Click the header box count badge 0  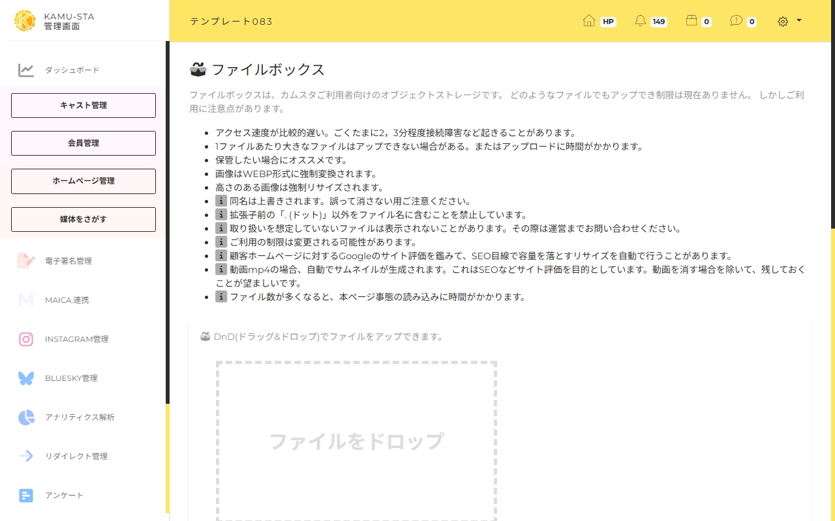point(706,21)
